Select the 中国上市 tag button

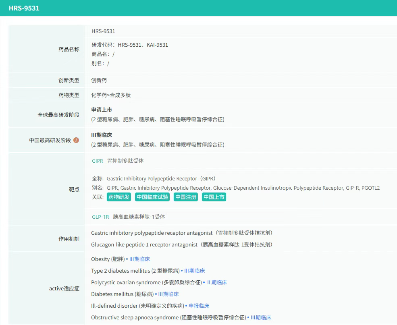[x=214, y=197]
